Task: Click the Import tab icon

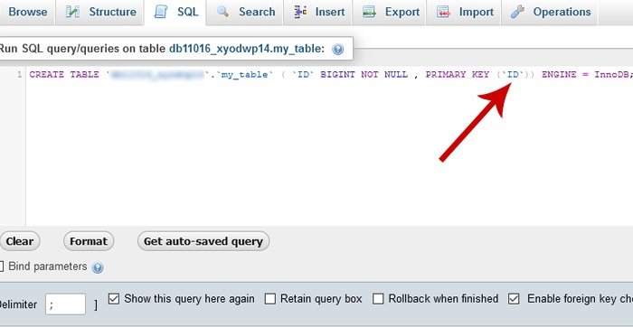Action: point(443,12)
